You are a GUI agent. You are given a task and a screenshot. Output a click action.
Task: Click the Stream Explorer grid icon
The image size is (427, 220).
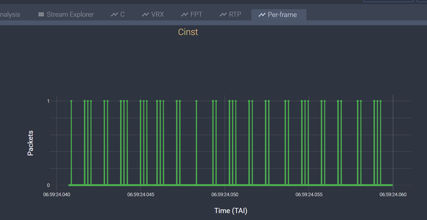41,14
